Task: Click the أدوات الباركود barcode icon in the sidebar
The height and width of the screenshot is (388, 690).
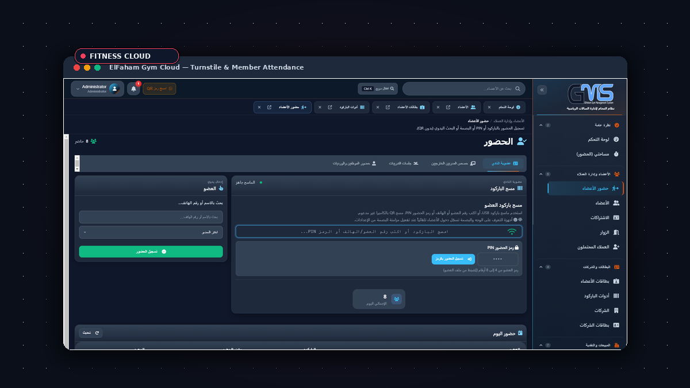Action: click(x=616, y=296)
